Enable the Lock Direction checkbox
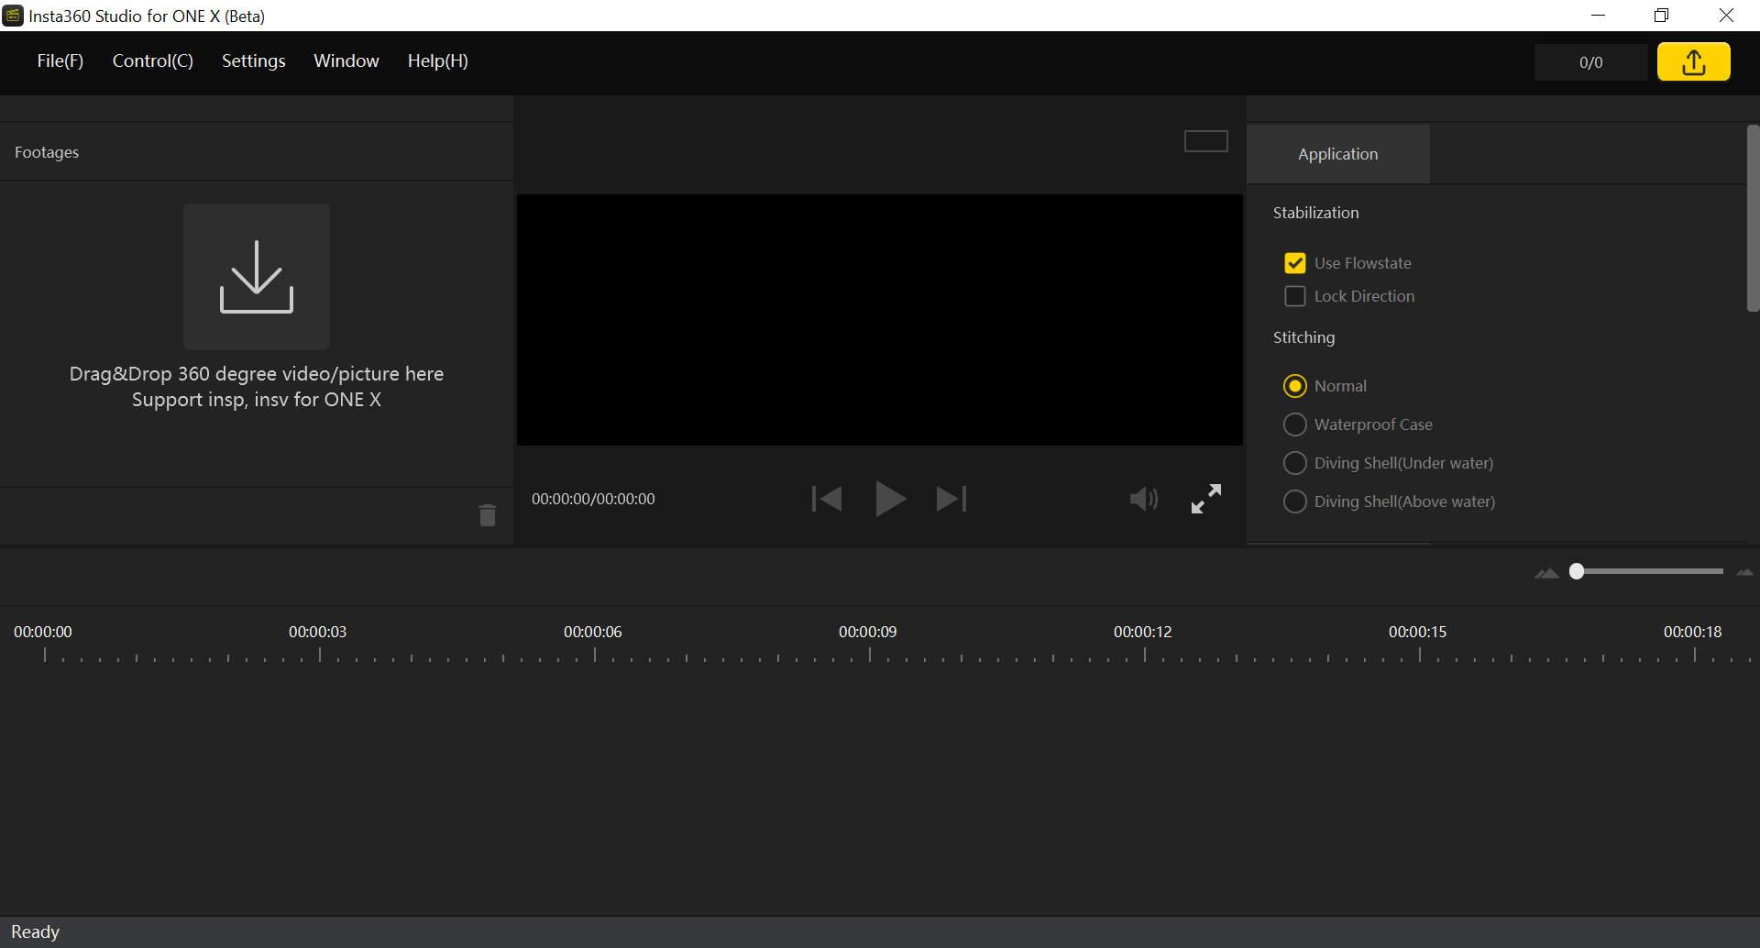The height and width of the screenshot is (948, 1760). [1294, 296]
